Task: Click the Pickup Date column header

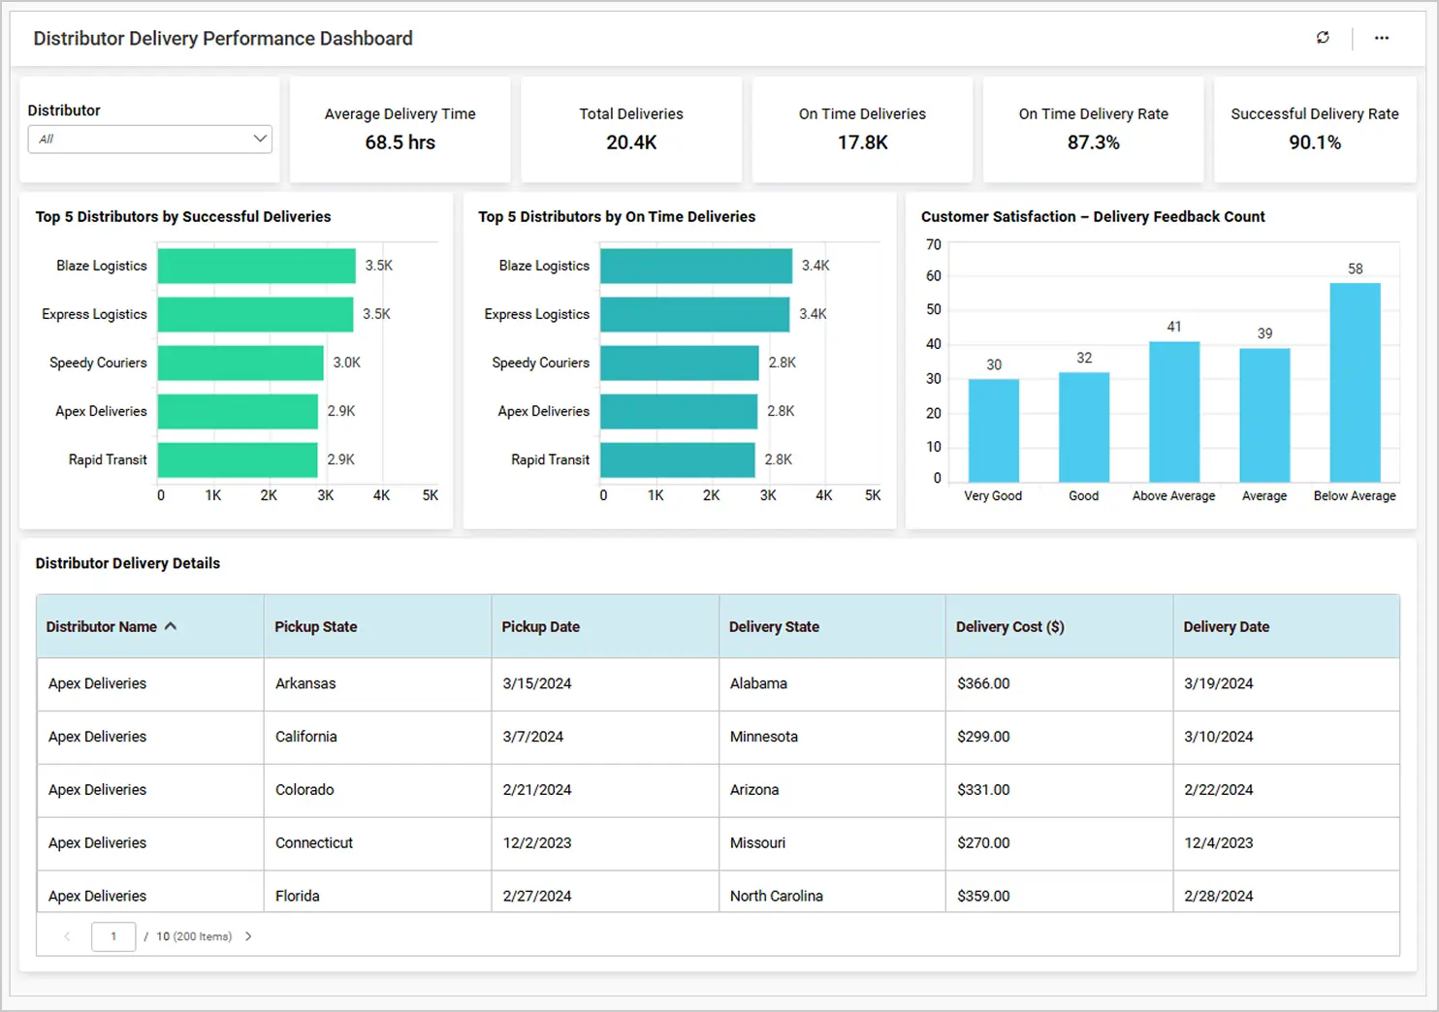Action: (605, 626)
